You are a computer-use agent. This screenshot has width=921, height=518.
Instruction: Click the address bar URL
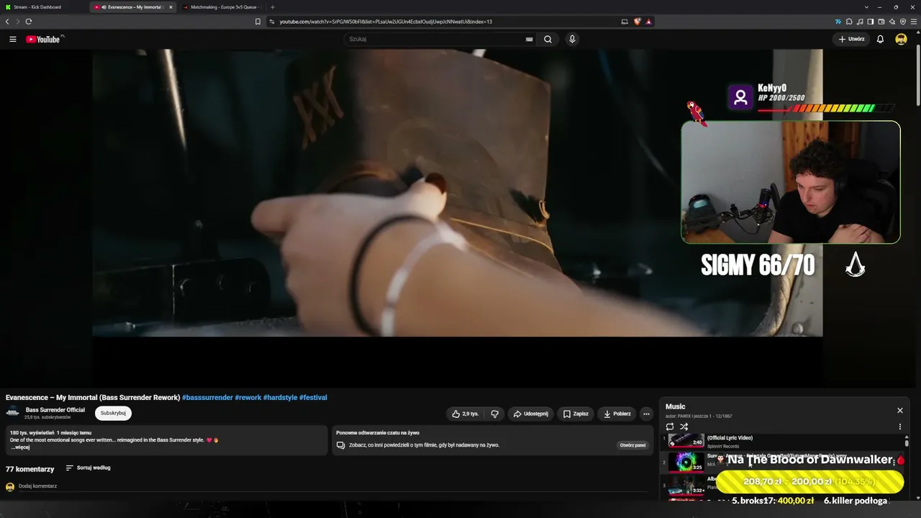[x=386, y=22]
